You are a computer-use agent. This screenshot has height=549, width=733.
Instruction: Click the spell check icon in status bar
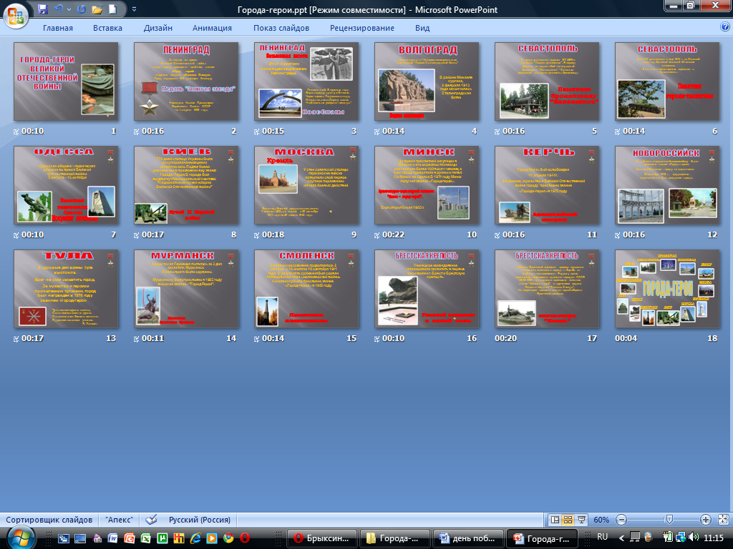(x=151, y=520)
